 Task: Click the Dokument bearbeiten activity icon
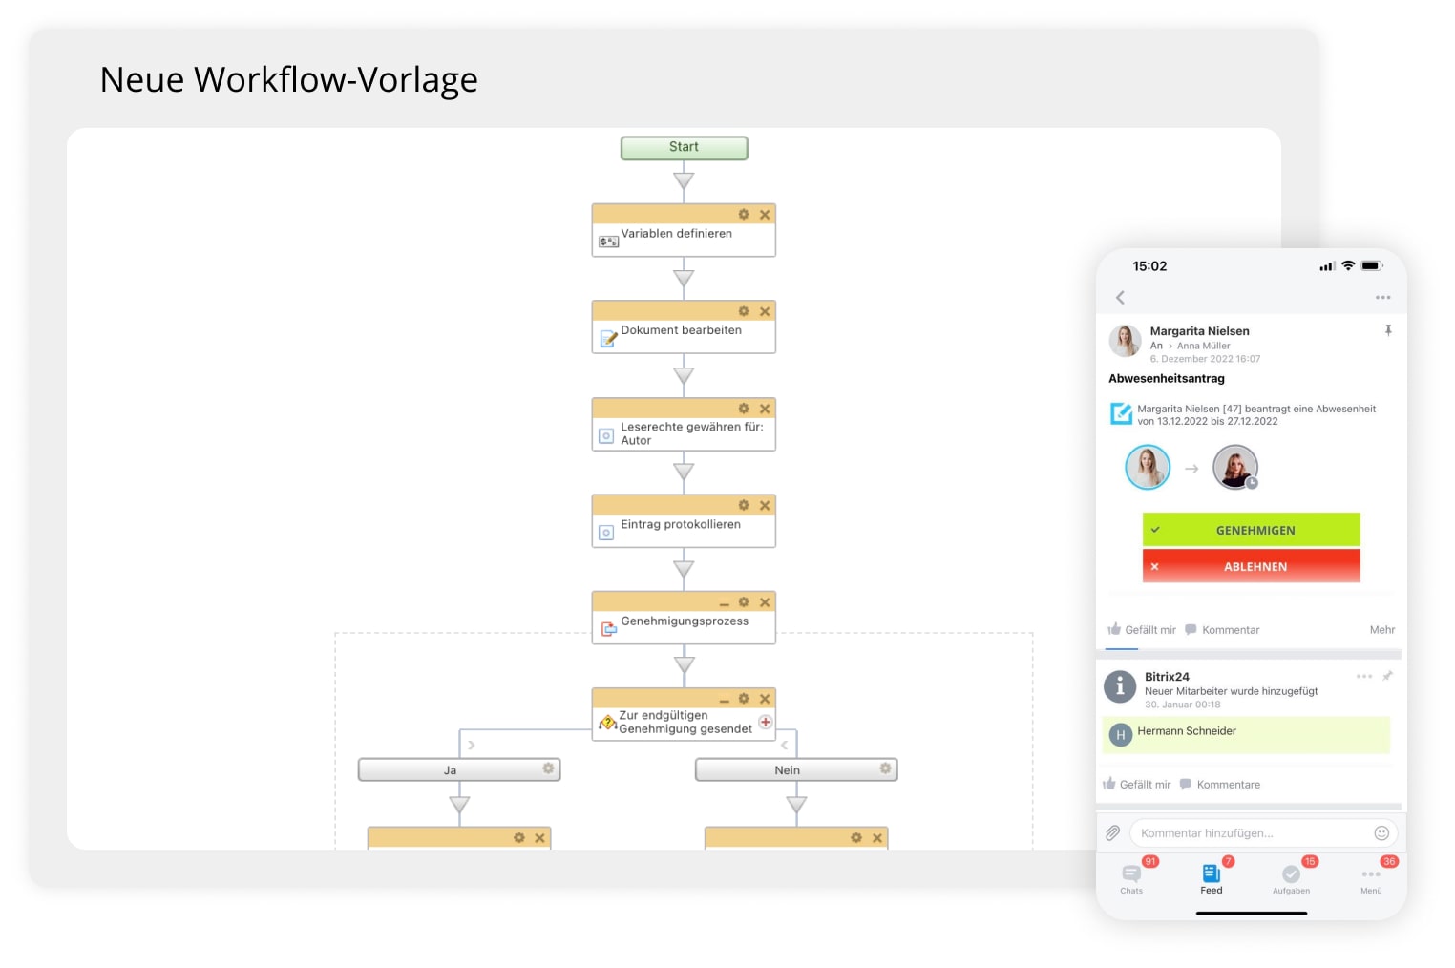click(608, 338)
